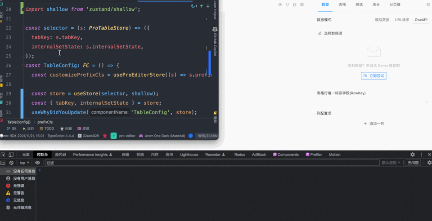Click the 立即尝试 button
Screen dimensions: 432x221
coord(374,75)
